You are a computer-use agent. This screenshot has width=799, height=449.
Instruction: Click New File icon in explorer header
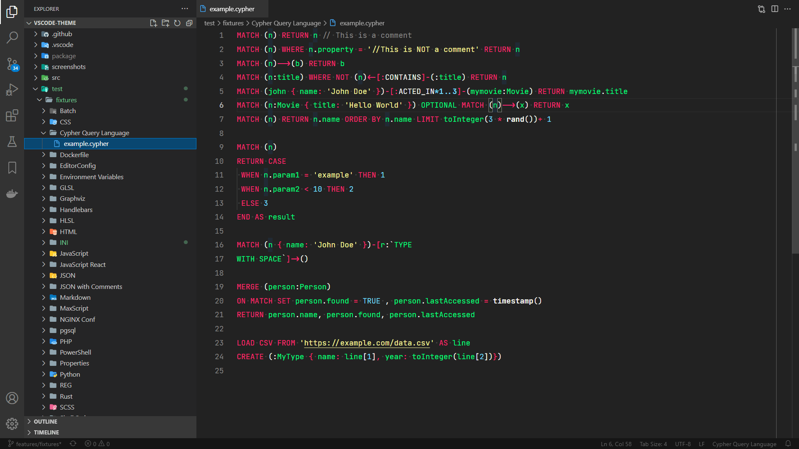point(153,23)
